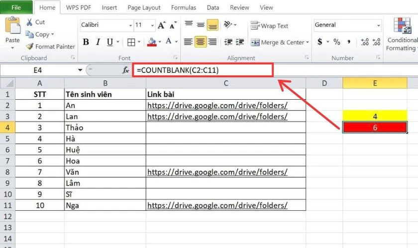
Task: Select Middle Align icon
Action: [x=201, y=25]
